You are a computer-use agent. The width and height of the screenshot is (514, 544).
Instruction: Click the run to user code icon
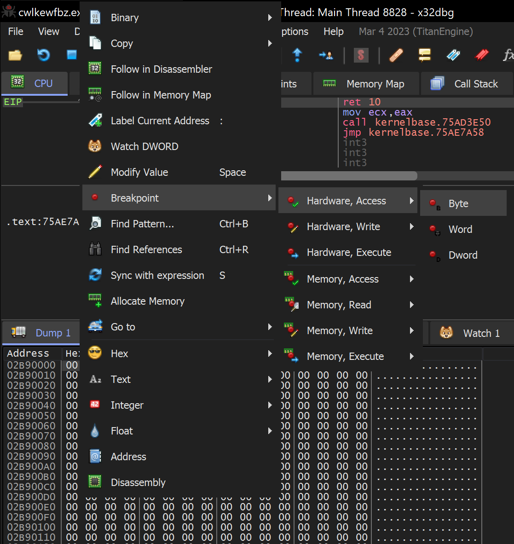326,55
